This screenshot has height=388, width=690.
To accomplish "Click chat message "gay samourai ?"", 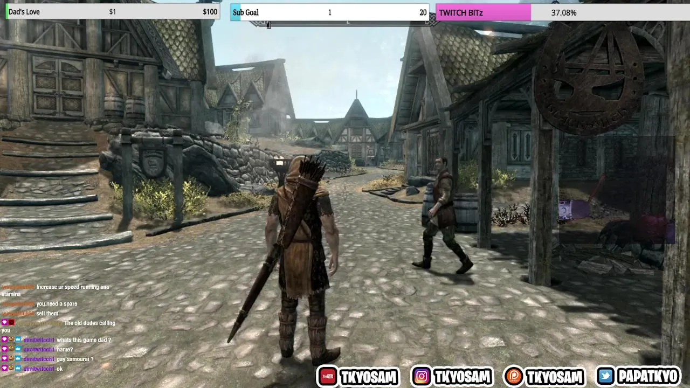I will click(75, 359).
